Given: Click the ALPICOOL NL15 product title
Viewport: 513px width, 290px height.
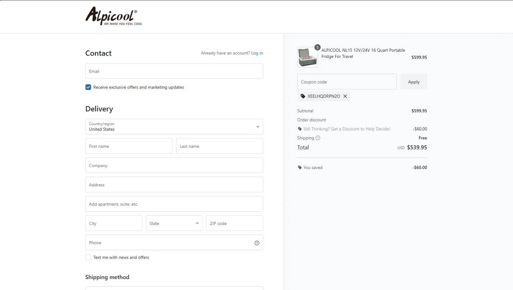Looking at the screenshot, I should [x=363, y=53].
